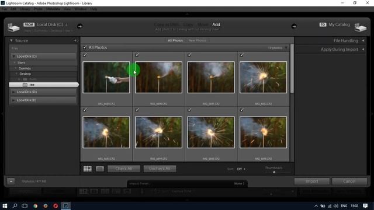The image size is (374, 210).
Task: Open the network icon in system tray
Action: (330, 206)
